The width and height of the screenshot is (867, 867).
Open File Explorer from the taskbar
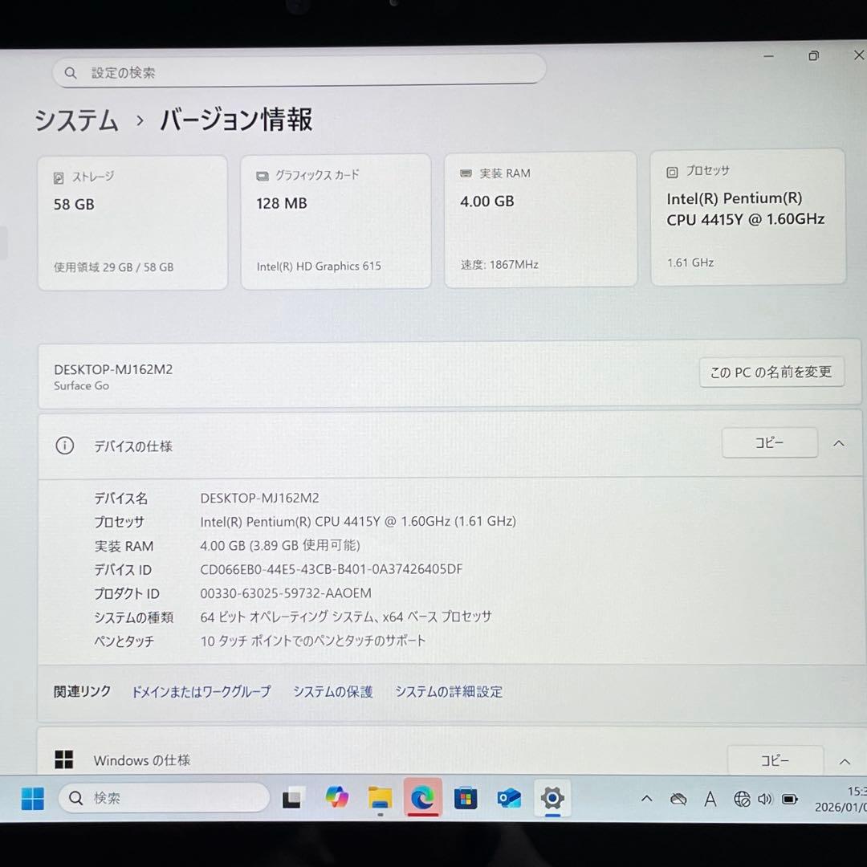coord(380,797)
